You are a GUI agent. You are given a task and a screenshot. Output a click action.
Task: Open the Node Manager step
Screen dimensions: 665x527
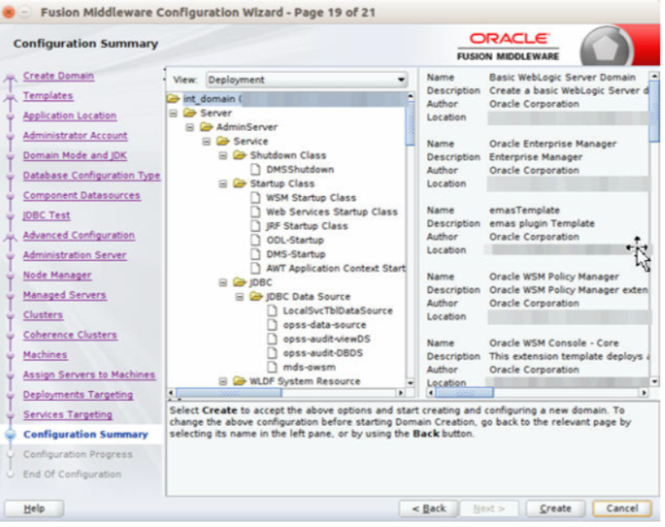pos(57,275)
